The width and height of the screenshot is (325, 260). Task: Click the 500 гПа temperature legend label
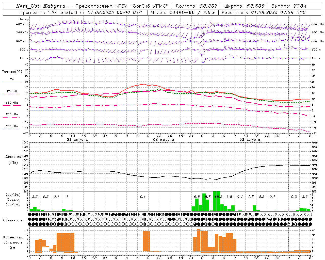pos(12,126)
